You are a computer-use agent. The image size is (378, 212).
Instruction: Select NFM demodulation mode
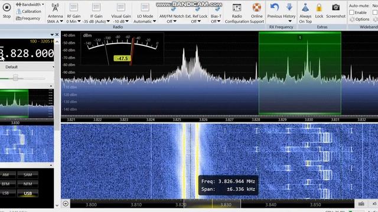tap(28, 184)
